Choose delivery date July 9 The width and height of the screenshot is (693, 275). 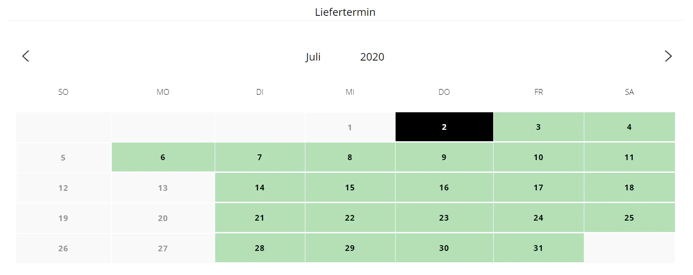pyautogui.click(x=444, y=157)
